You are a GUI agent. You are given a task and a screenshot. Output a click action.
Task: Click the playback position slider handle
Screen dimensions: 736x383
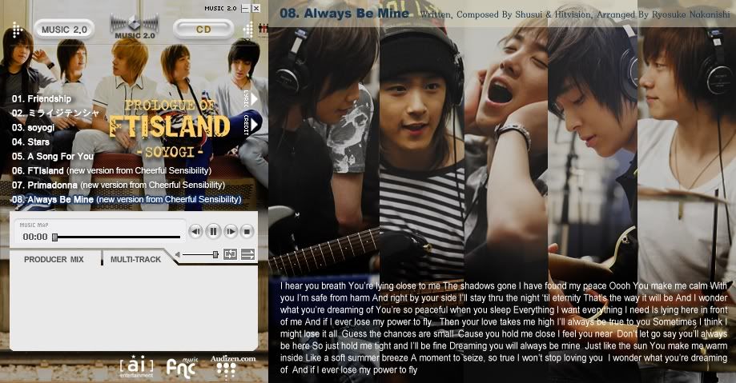[x=55, y=237]
